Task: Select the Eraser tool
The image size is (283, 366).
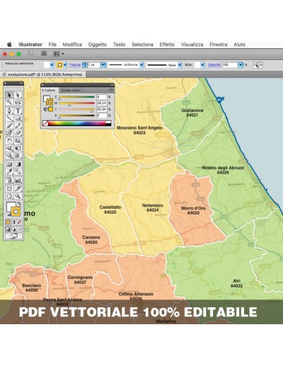Action: click(x=18, y=132)
